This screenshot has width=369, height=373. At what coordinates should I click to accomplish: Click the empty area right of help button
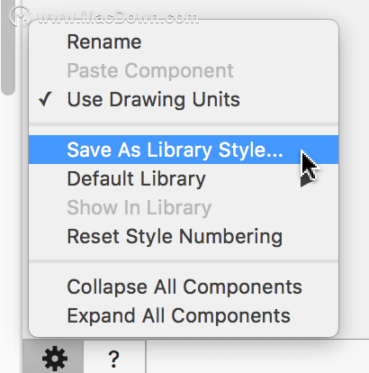pyautogui.click(x=258, y=358)
